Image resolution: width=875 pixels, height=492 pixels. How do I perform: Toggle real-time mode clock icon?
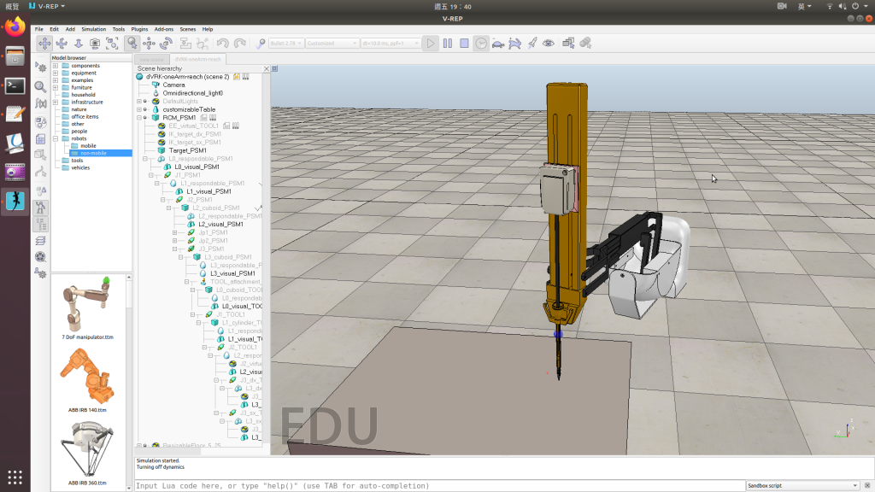pyautogui.click(x=481, y=43)
